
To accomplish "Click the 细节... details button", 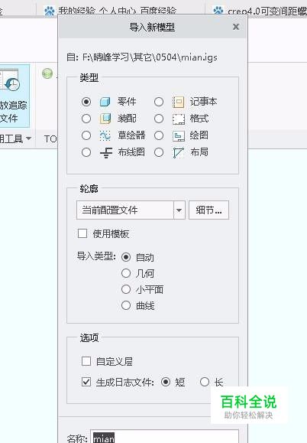I will pyautogui.click(x=208, y=210).
